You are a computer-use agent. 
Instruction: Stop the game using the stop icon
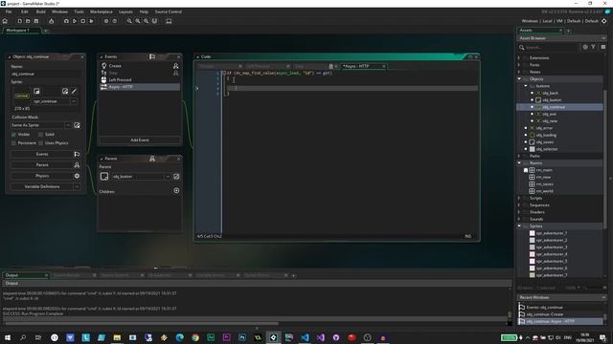tap(83, 21)
